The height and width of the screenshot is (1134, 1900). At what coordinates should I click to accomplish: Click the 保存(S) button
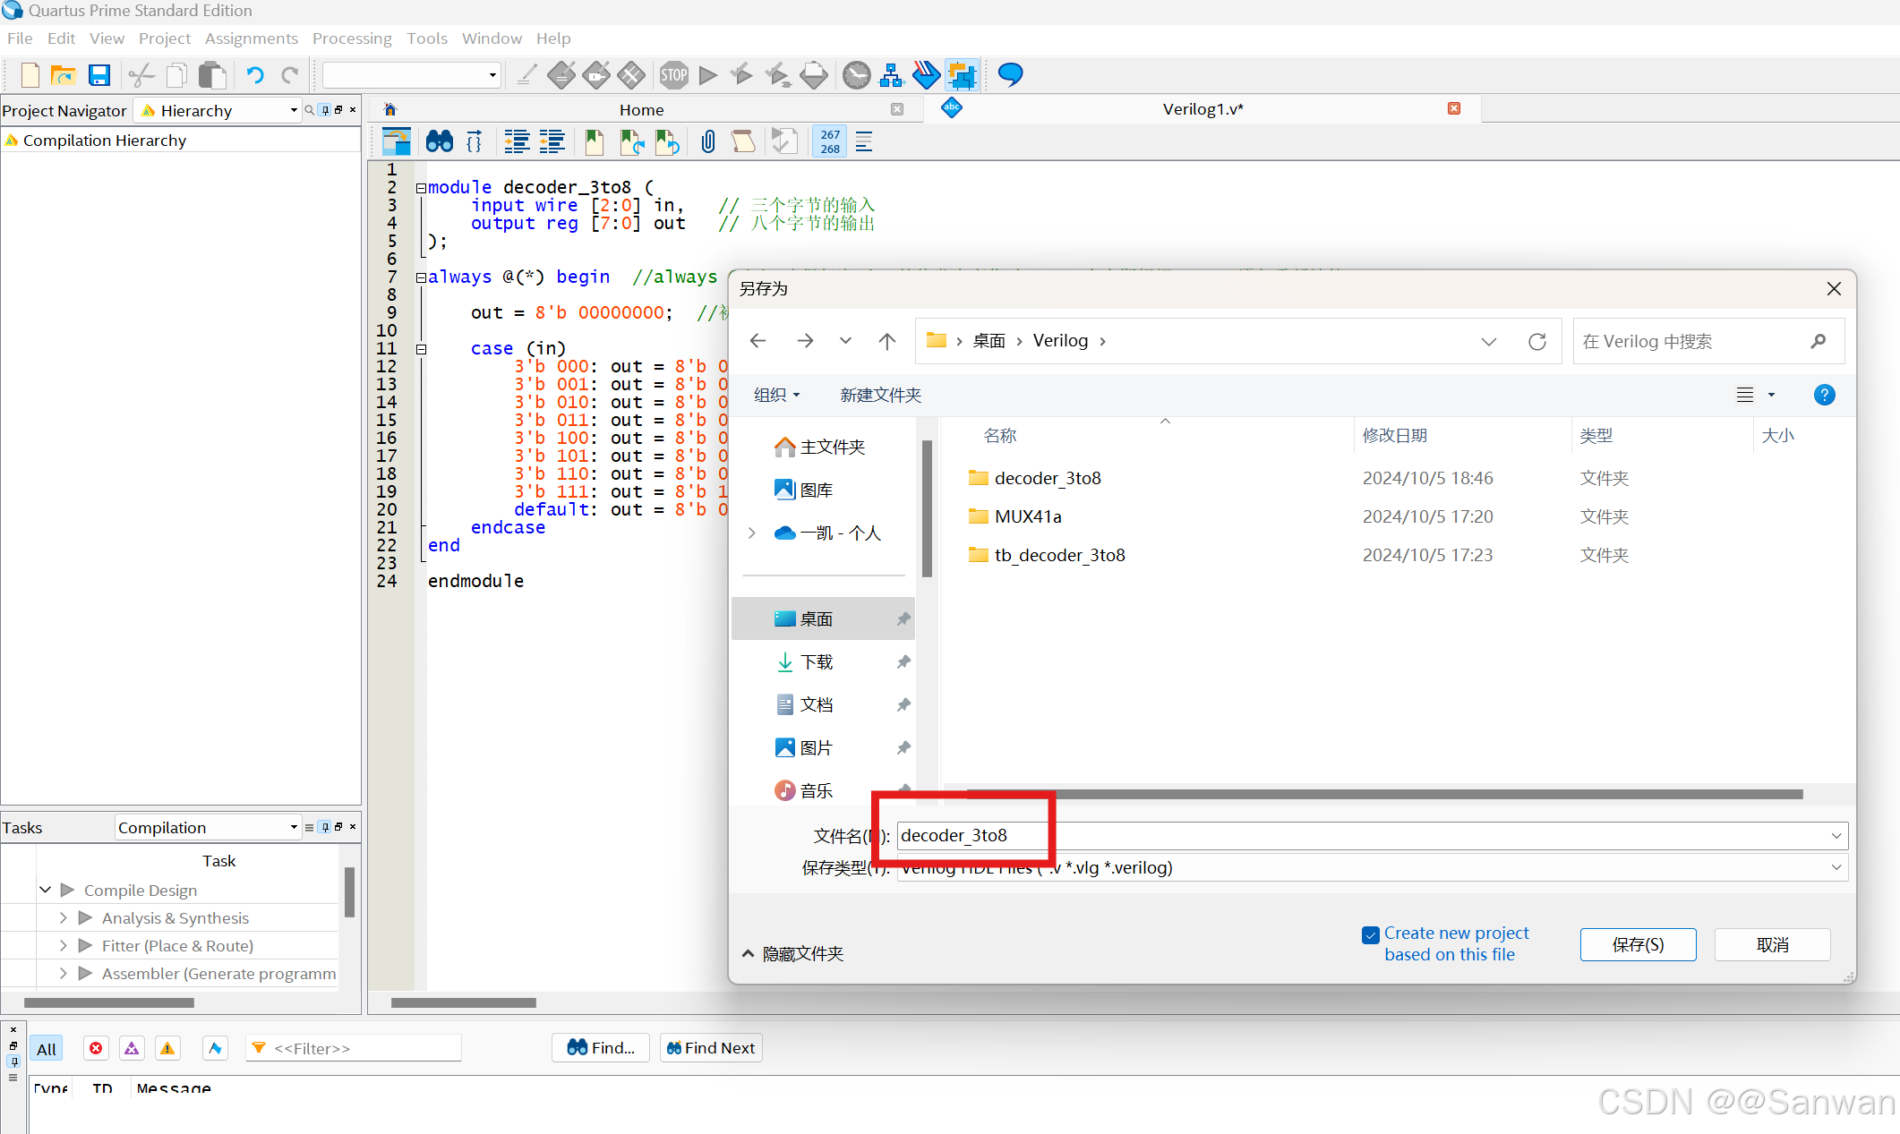[x=1638, y=944]
